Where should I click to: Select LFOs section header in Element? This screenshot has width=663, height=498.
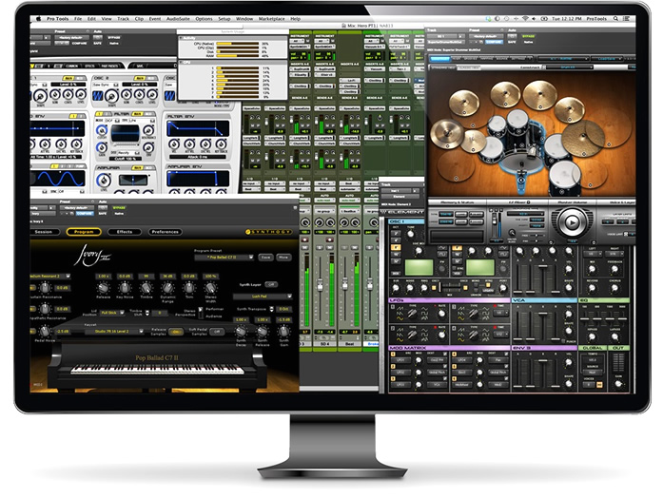[x=449, y=300]
